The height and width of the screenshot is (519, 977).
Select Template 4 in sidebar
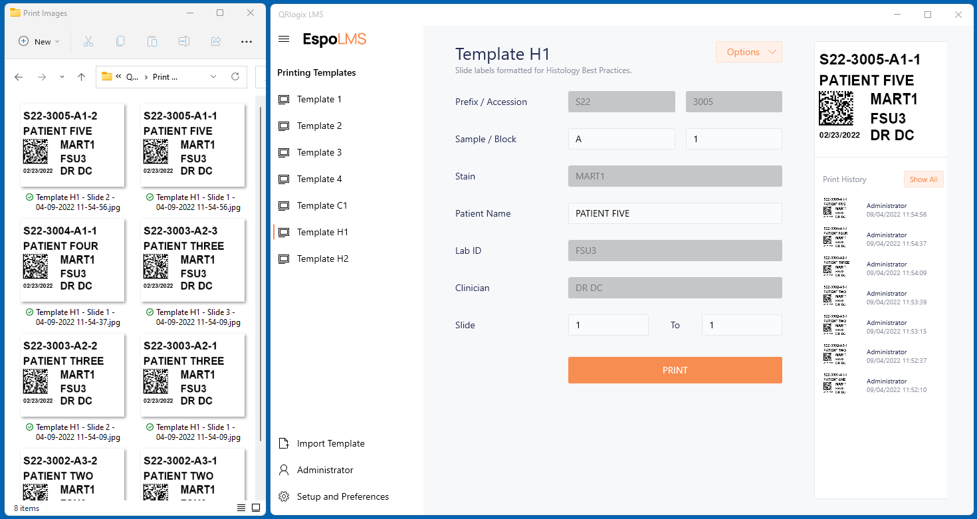pos(319,179)
